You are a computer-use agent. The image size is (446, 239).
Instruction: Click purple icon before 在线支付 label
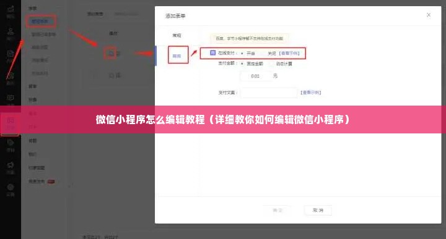point(212,52)
